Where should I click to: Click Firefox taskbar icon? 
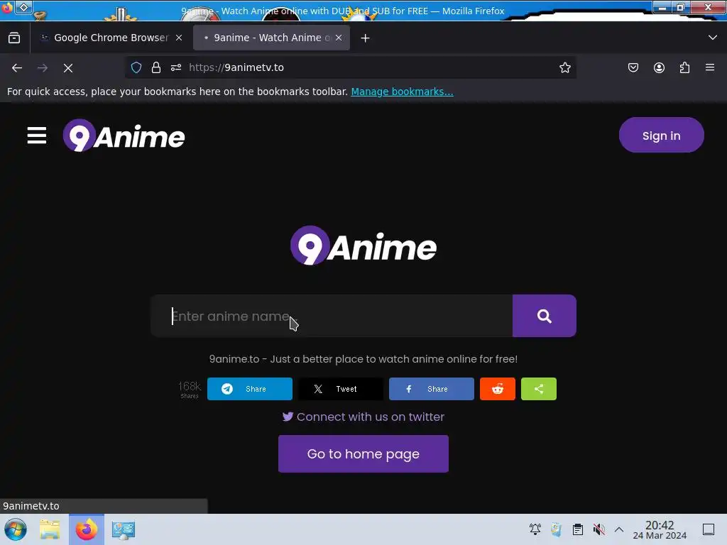(86, 529)
